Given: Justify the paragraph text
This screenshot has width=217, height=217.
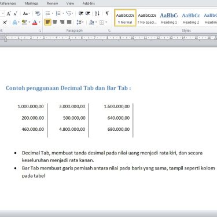Looking at the screenshot, I should pos(69,23).
